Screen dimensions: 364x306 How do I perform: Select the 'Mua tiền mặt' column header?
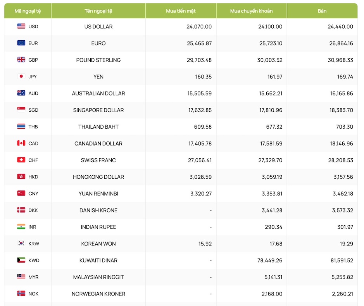coord(181,11)
